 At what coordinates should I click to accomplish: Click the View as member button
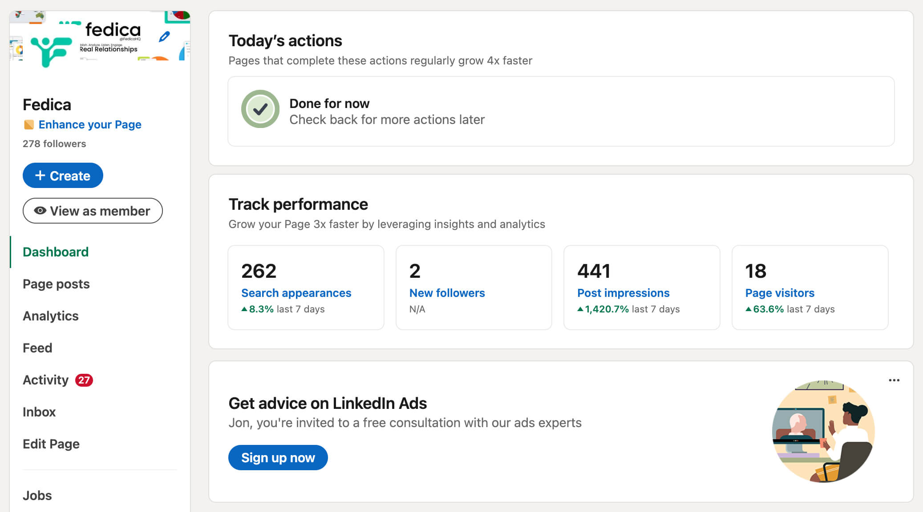pyautogui.click(x=93, y=211)
